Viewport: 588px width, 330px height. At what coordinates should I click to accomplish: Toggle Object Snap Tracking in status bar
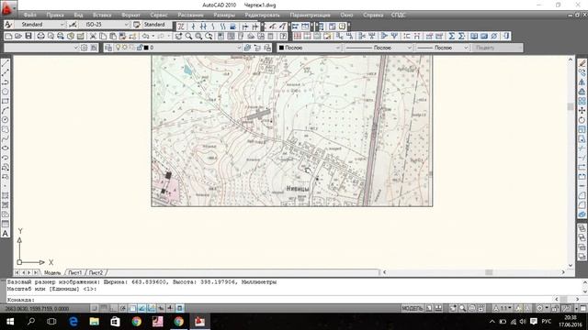(x=141, y=308)
